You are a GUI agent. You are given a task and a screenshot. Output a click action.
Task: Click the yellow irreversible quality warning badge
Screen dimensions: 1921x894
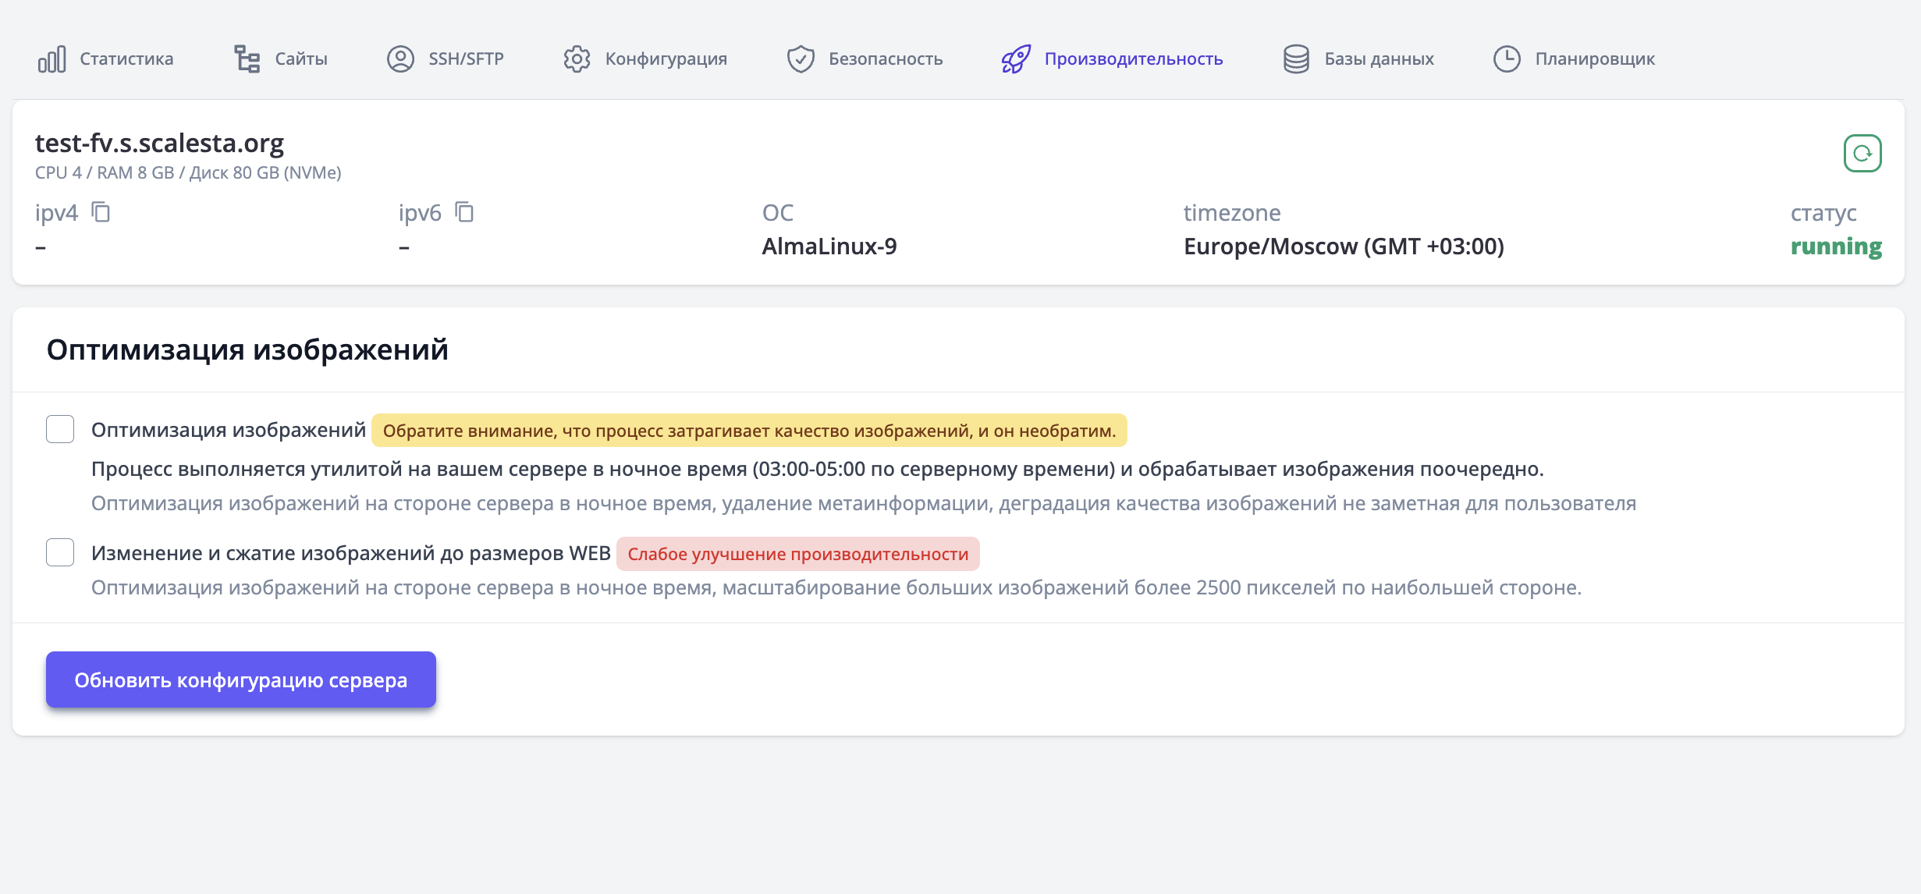pyautogui.click(x=748, y=431)
